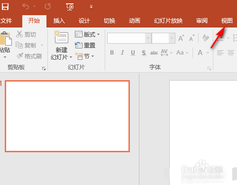
Task: Select the 开始 ribbon tab
Action: pos(34,21)
